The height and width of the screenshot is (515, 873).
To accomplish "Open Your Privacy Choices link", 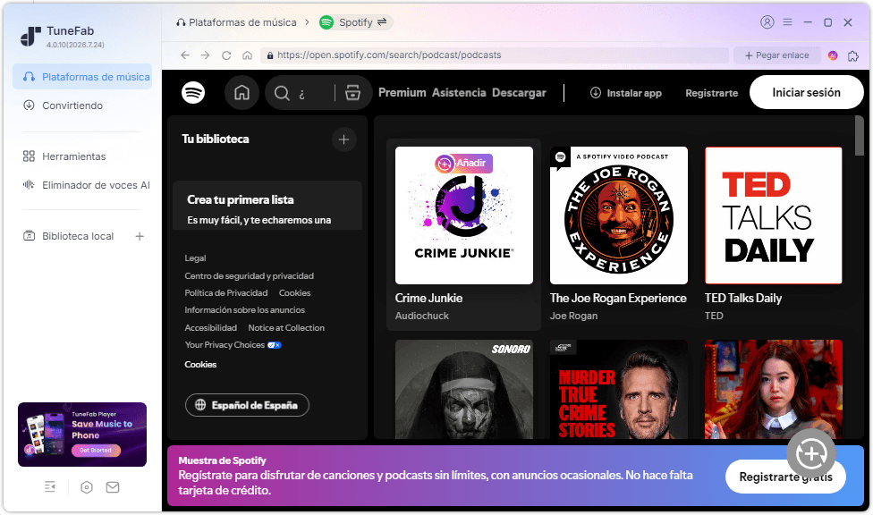I will coord(233,345).
